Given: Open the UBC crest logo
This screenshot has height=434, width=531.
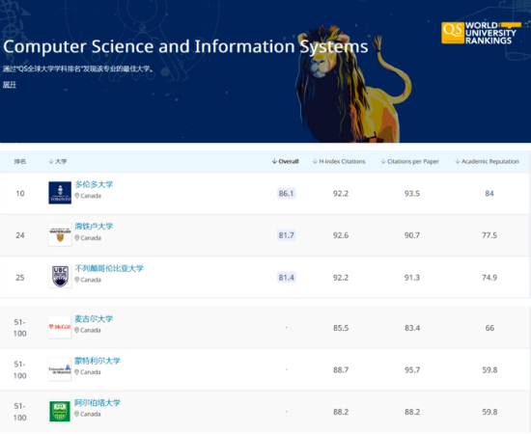Looking at the screenshot, I should [60, 277].
